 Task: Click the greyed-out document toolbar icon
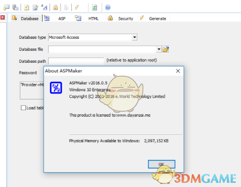click(x=66, y=7)
